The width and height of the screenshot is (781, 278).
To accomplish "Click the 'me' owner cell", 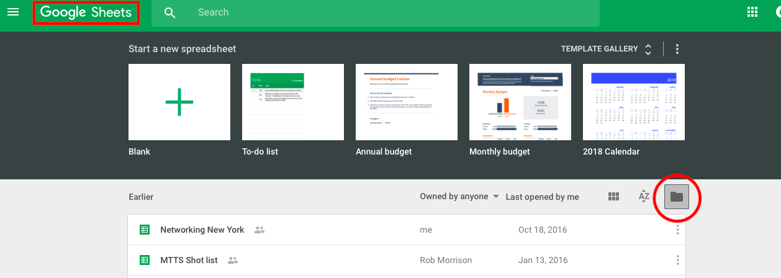I will (x=426, y=230).
